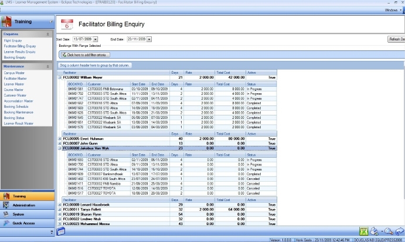The width and height of the screenshot is (405, 242).
Task: Sort by the Total Cost column header
Action: pyautogui.click(x=224, y=72)
